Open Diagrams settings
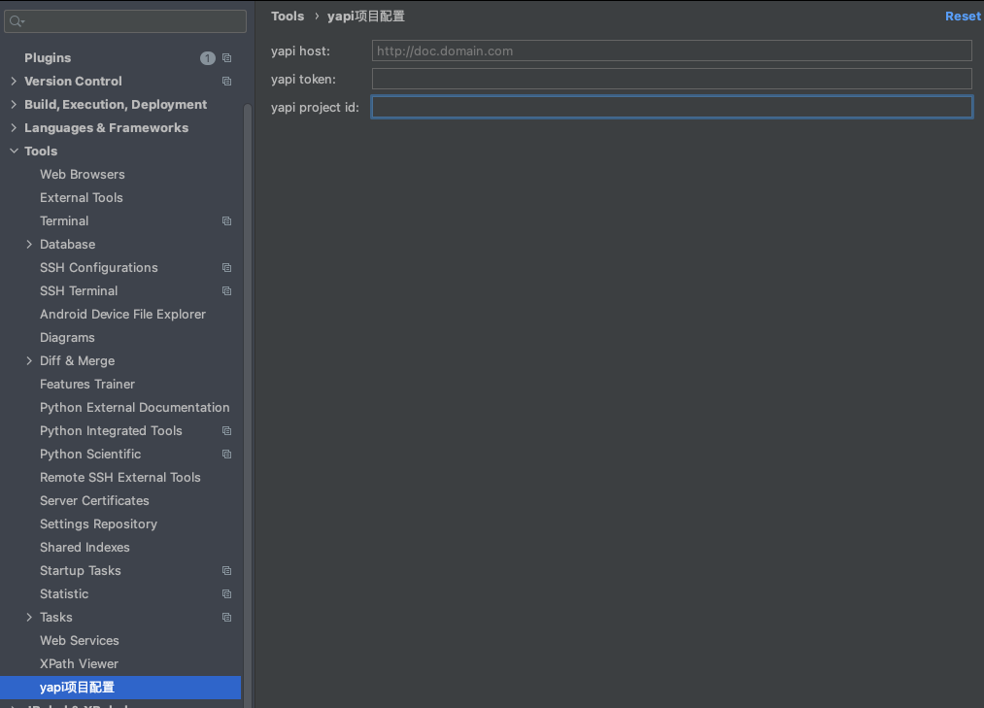 click(67, 338)
